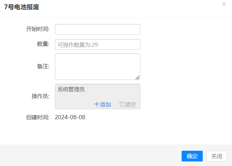Click the 操作员 operator selection box

click(x=97, y=96)
